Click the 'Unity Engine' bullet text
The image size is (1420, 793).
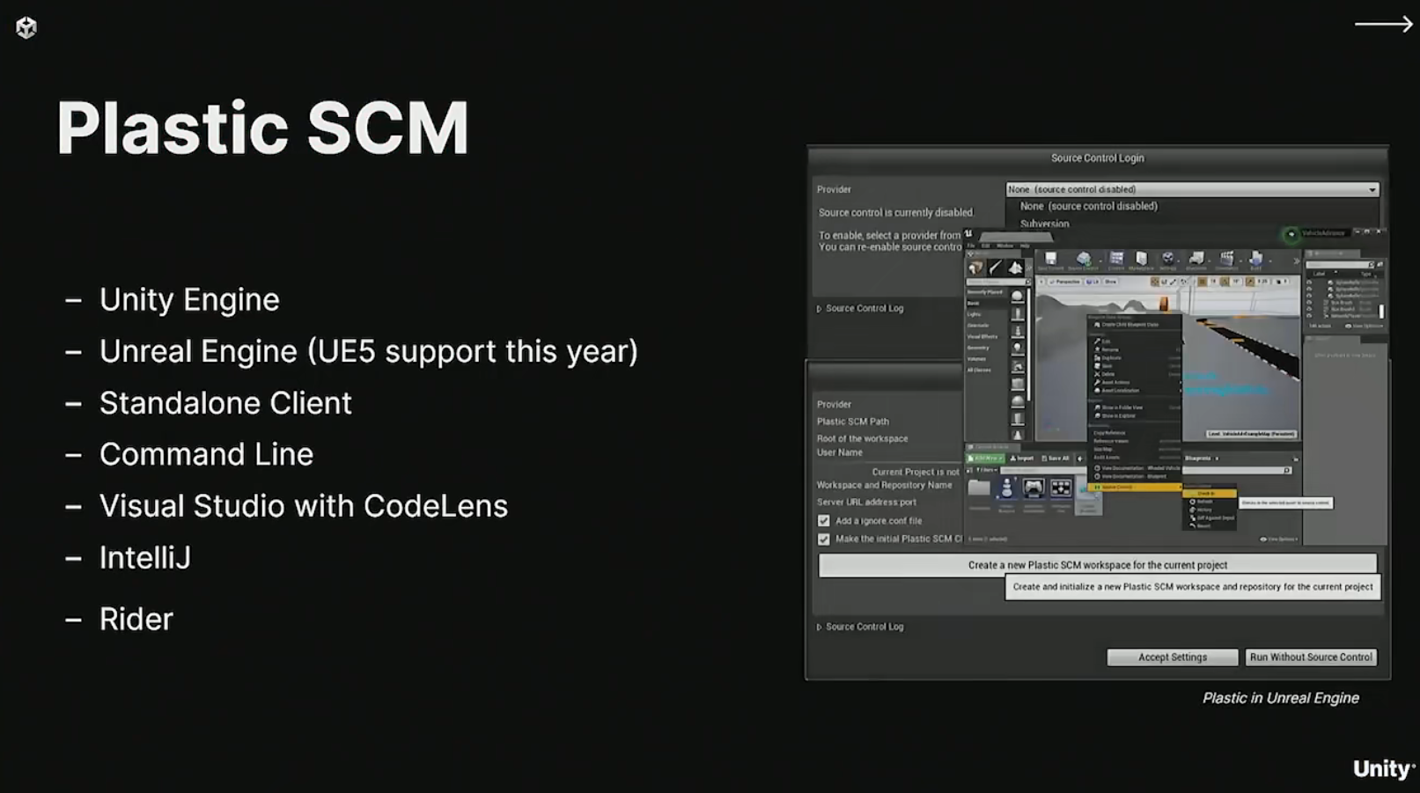pos(189,299)
